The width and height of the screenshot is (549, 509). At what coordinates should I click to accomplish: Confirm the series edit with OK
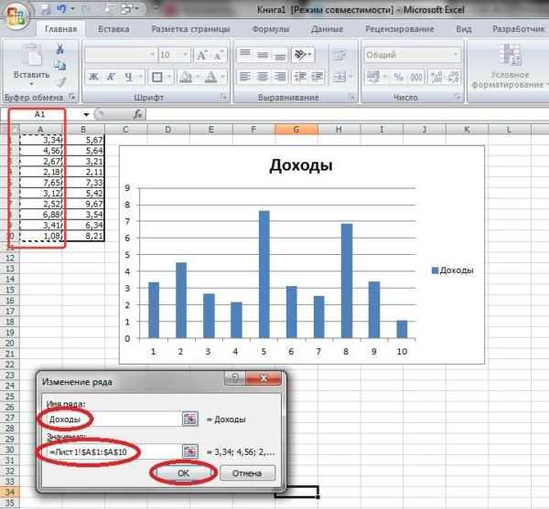pyautogui.click(x=183, y=473)
